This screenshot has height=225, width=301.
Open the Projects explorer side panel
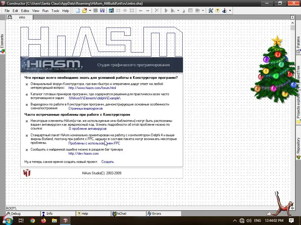coord(299,108)
